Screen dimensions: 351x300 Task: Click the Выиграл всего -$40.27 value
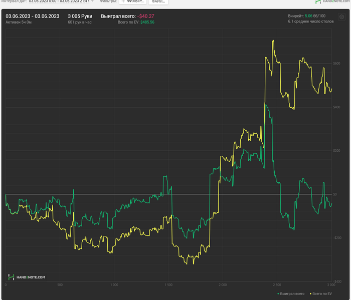coord(127,16)
